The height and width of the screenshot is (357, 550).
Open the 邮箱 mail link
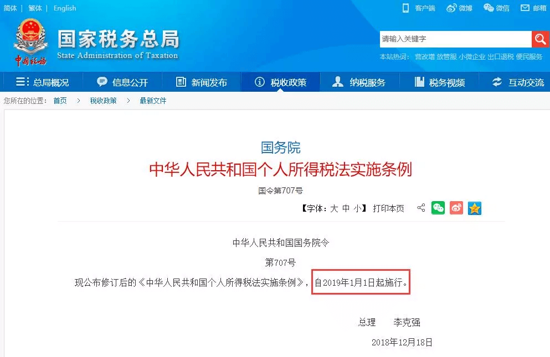(533, 8)
